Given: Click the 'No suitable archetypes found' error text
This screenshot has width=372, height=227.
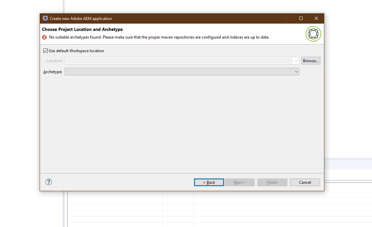Looking at the screenshot, I should click(159, 37).
